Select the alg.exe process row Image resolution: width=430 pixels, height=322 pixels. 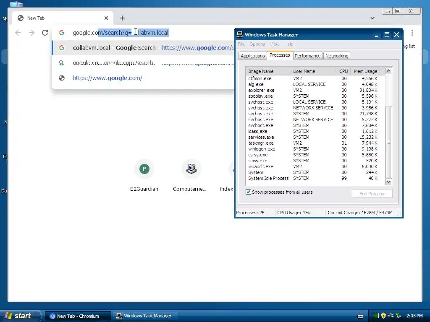pyautogui.click(x=312, y=84)
